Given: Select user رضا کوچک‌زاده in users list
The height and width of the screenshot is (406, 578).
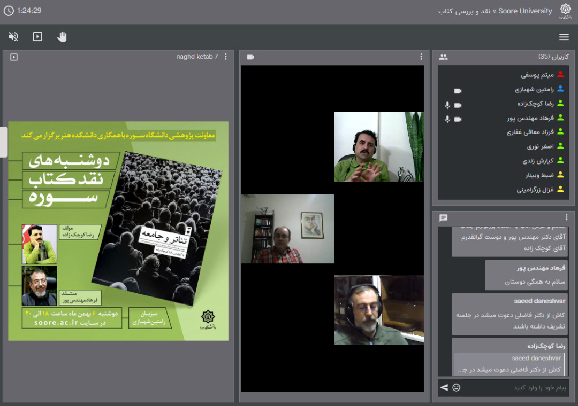Looking at the screenshot, I should point(503,104).
